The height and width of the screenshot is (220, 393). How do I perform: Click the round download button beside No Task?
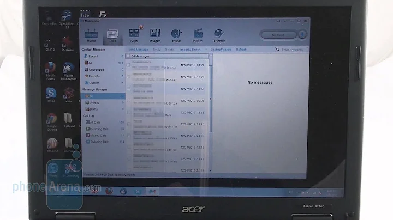tap(302, 35)
